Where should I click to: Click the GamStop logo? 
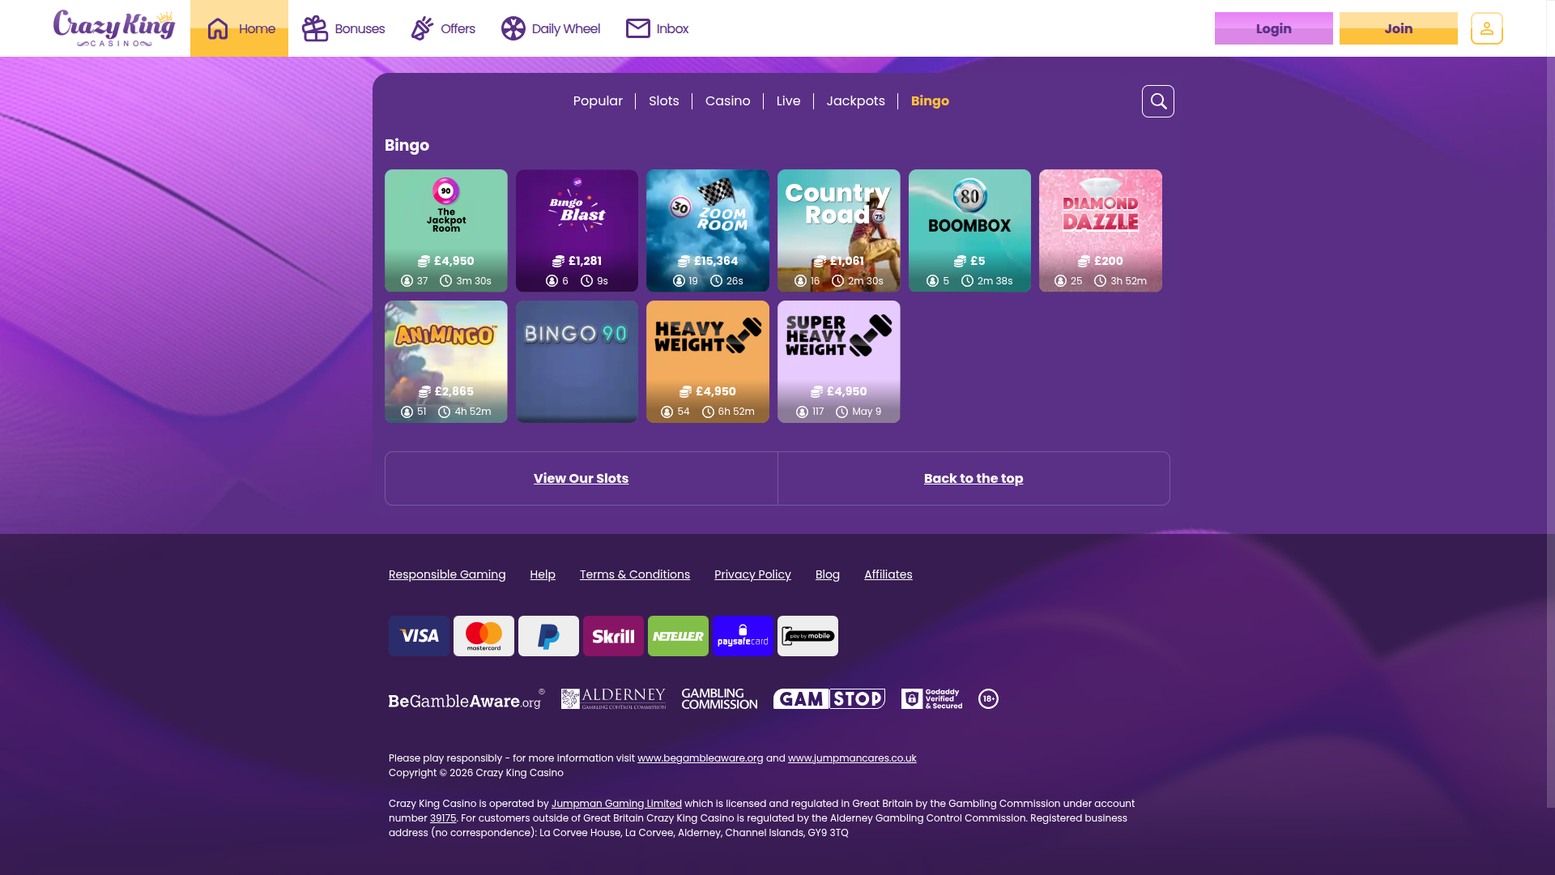[x=829, y=698]
